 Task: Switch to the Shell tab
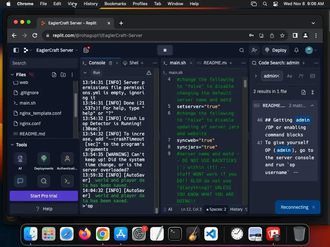point(131,63)
